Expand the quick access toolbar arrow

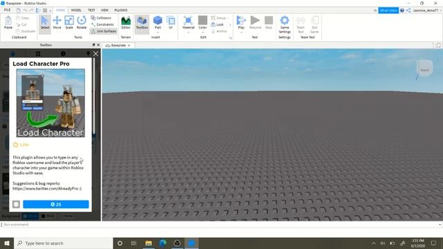tap(51, 11)
